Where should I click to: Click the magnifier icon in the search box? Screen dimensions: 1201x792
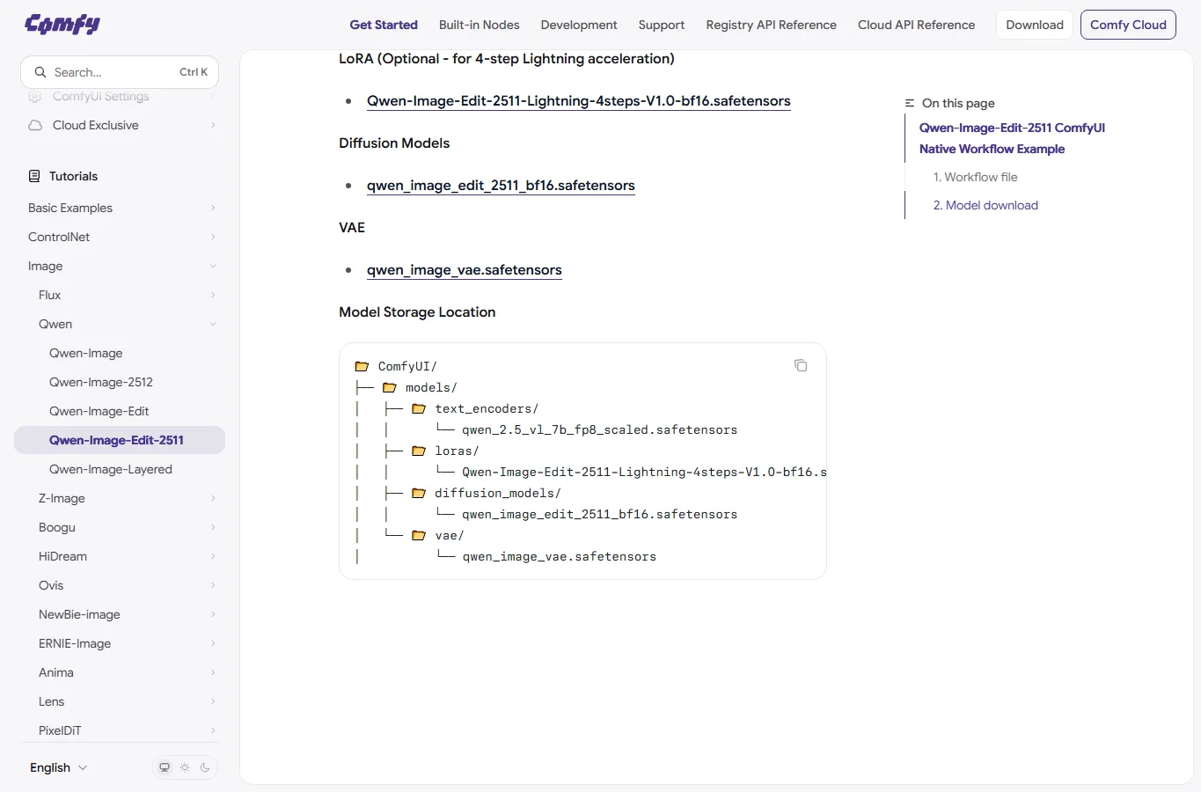tap(40, 72)
